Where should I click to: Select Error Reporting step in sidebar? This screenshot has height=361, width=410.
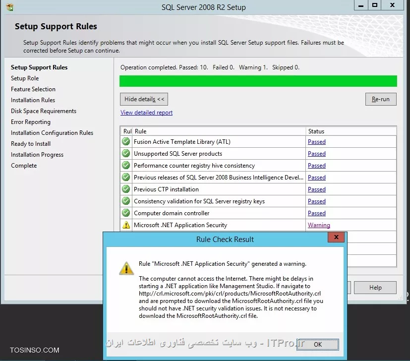31,122
